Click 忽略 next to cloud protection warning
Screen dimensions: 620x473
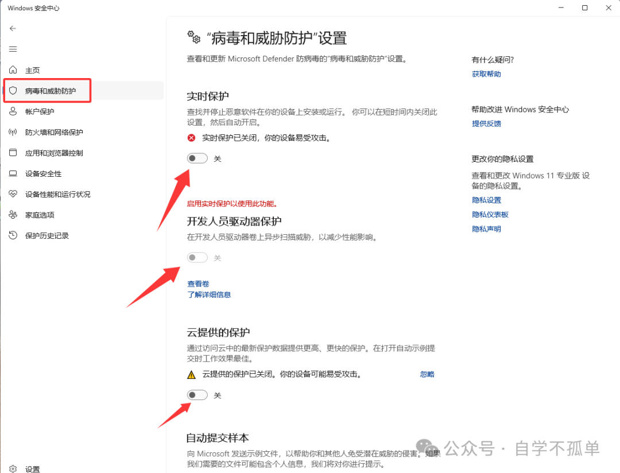(x=427, y=374)
